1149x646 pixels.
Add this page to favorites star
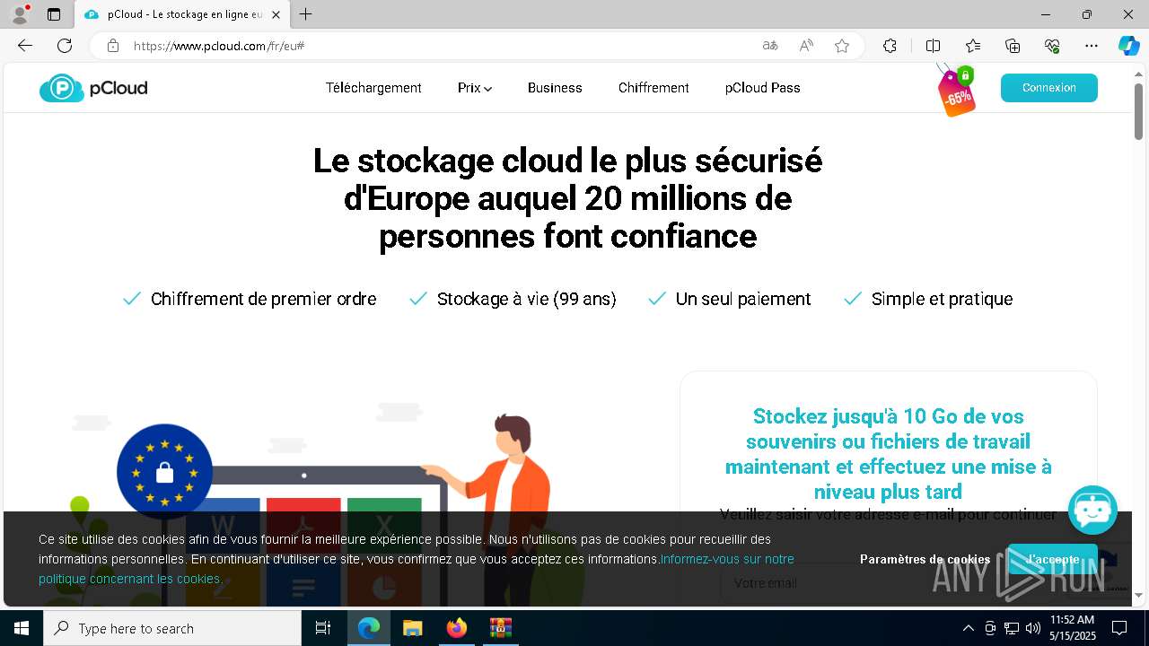[842, 46]
